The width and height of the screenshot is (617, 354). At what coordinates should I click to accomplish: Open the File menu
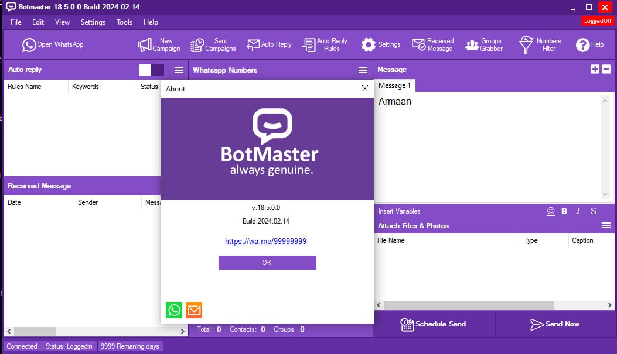point(16,22)
